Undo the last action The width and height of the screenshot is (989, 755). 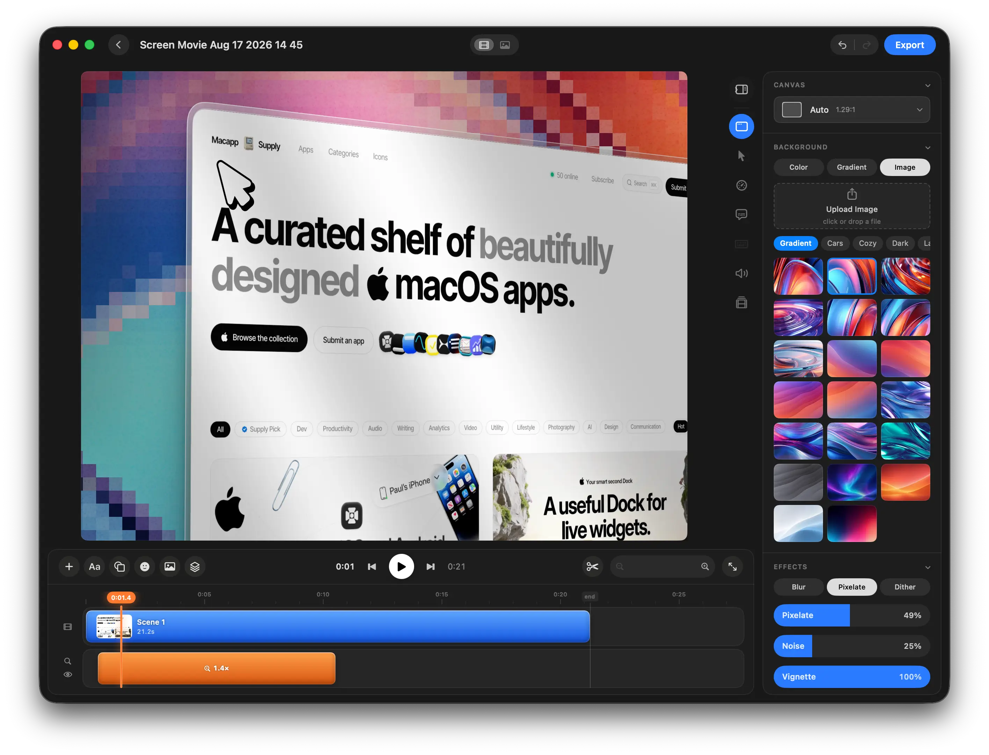[x=842, y=45]
